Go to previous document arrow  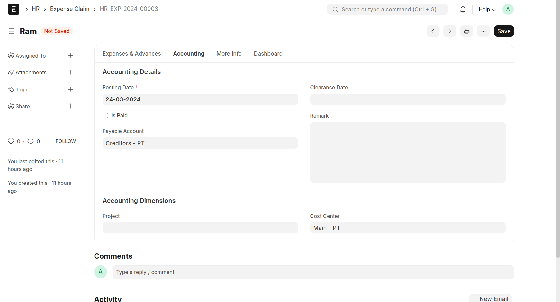click(x=433, y=31)
